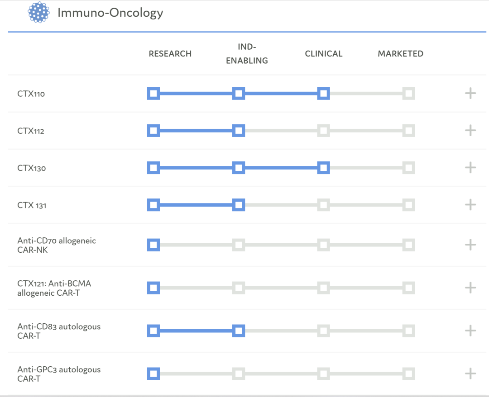Click the Immuno-Oncology section title

pyautogui.click(x=110, y=13)
